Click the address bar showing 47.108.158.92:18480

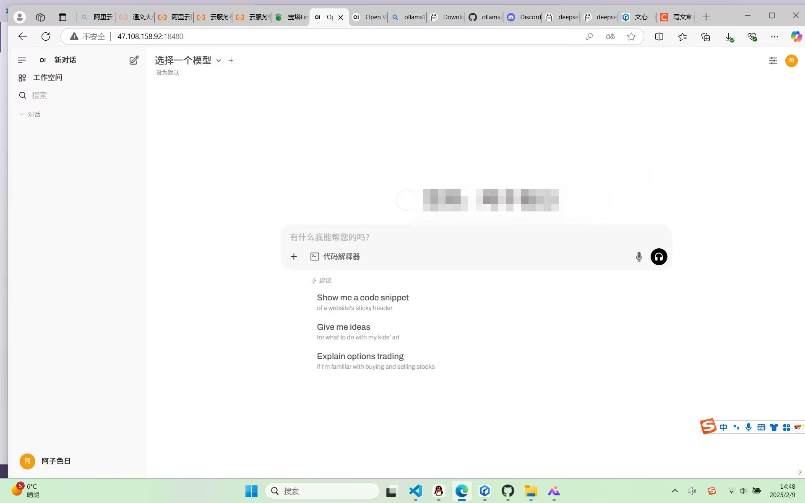click(x=150, y=36)
